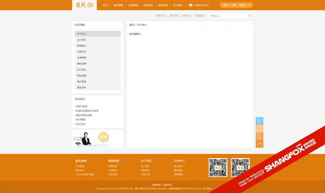The height and width of the screenshot is (193, 325).
Task: Select 关于我们 in the sidebar column navigation
Action: (97, 34)
